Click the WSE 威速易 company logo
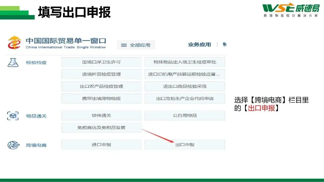Screen dimensions: 324x182 (291, 10)
